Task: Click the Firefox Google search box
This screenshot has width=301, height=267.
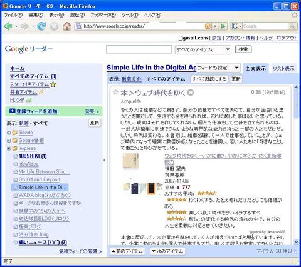Action: pyautogui.click(x=265, y=26)
